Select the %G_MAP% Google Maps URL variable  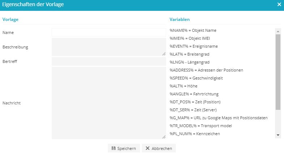coord(219,118)
